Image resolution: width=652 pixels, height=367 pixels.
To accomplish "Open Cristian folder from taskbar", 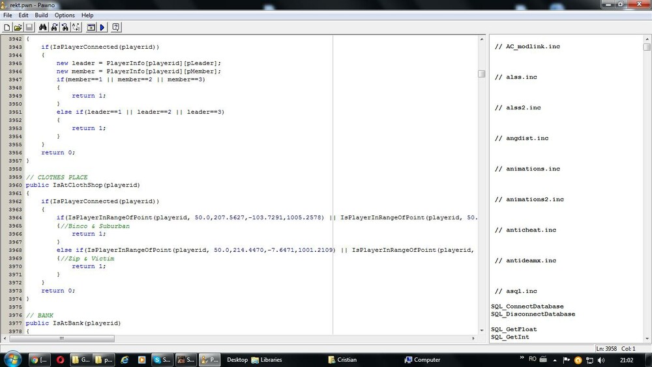I will click(342, 360).
